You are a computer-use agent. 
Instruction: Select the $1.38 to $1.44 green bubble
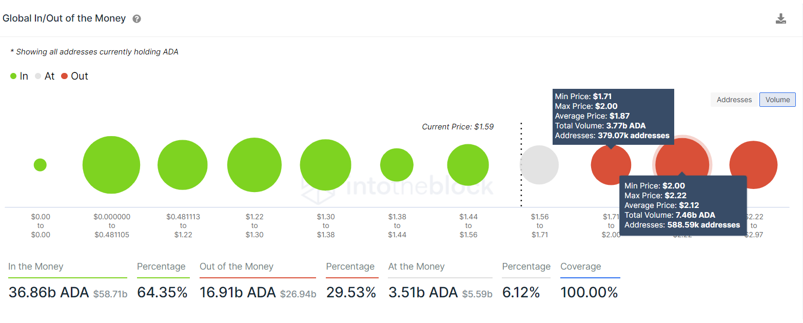[x=397, y=165]
